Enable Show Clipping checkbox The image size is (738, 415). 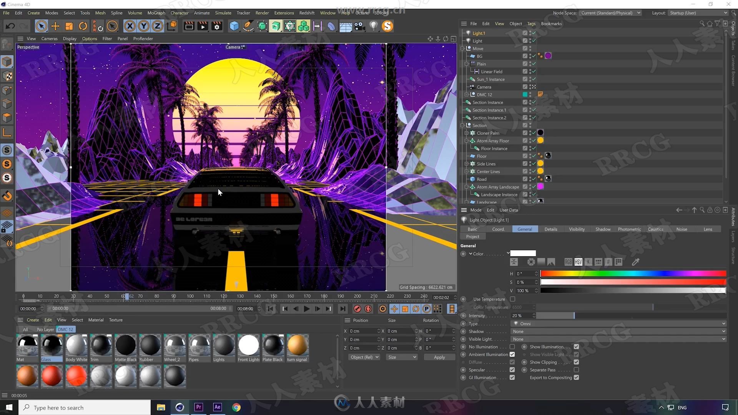(577, 362)
